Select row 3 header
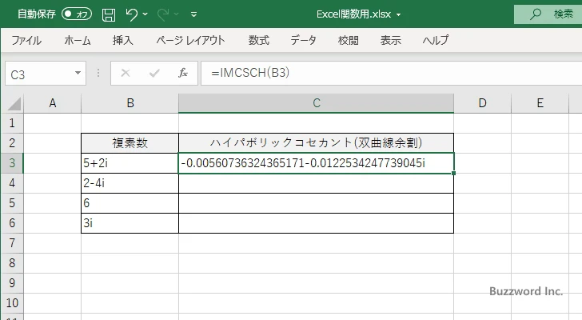582x320 pixels. coord(12,163)
